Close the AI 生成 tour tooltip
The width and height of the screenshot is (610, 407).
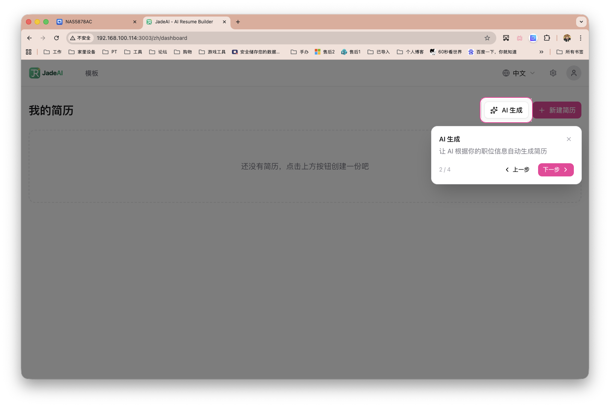click(x=569, y=139)
